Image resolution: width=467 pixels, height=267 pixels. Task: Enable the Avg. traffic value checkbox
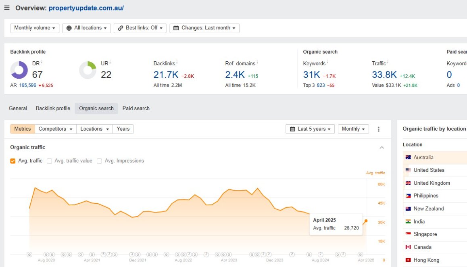click(50, 161)
